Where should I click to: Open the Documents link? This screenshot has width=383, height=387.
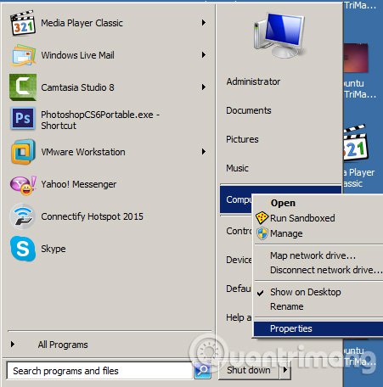(x=249, y=110)
